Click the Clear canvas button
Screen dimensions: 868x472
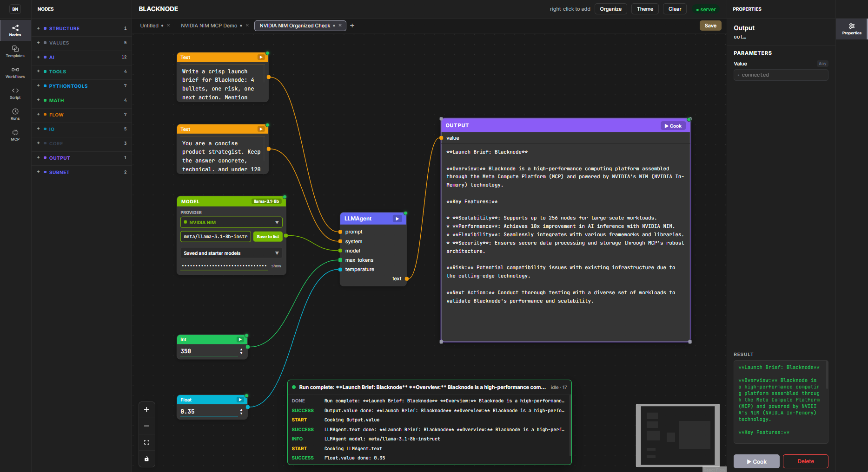[675, 9]
